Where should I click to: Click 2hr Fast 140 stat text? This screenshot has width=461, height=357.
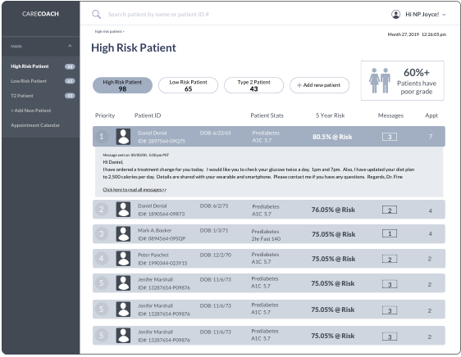click(266, 239)
